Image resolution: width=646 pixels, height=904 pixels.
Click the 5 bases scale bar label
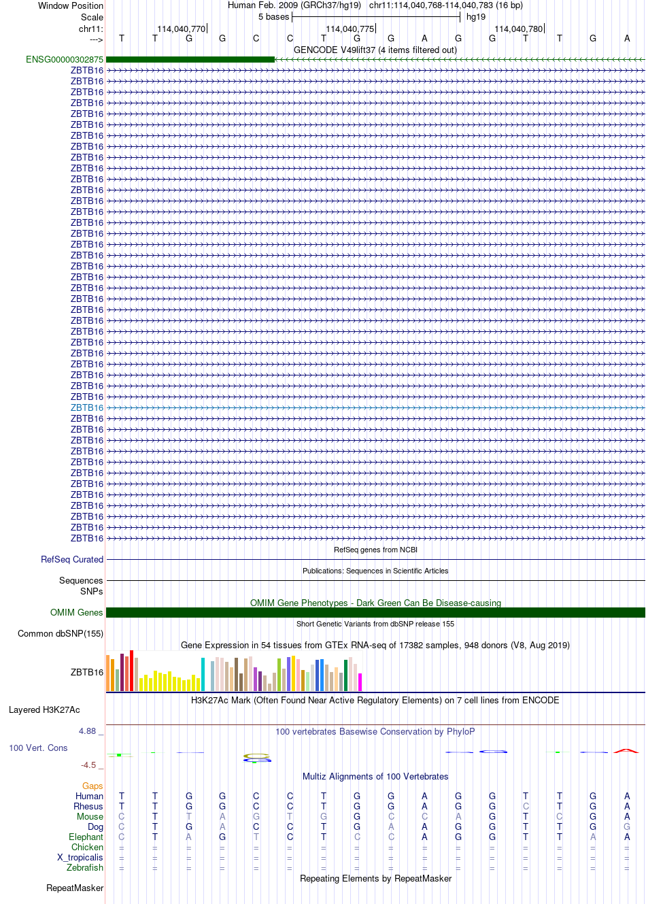[x=273, y=17]
